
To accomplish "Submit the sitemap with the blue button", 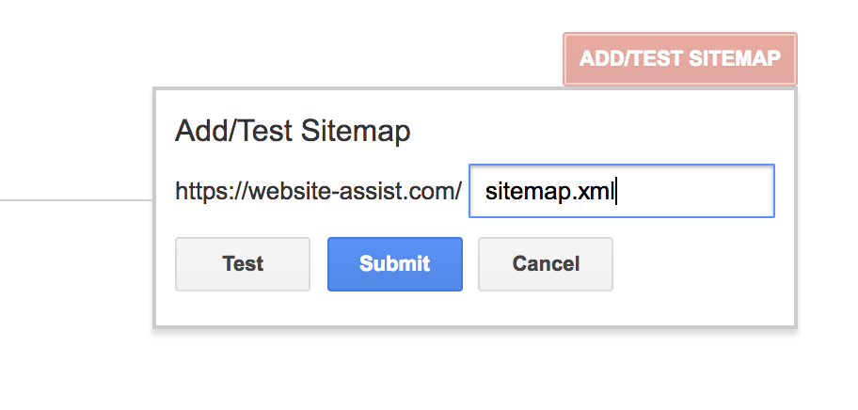I will pyautogui.click(x=394, y=264).
